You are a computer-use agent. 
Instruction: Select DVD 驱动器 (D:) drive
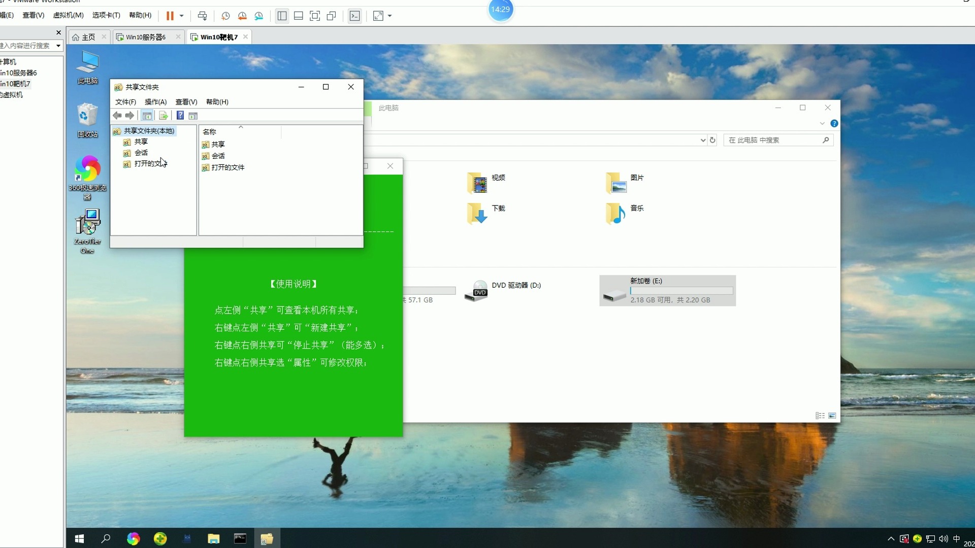503,290
